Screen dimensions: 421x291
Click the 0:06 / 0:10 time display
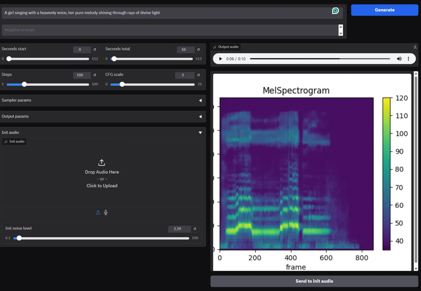tap(236, 59)
